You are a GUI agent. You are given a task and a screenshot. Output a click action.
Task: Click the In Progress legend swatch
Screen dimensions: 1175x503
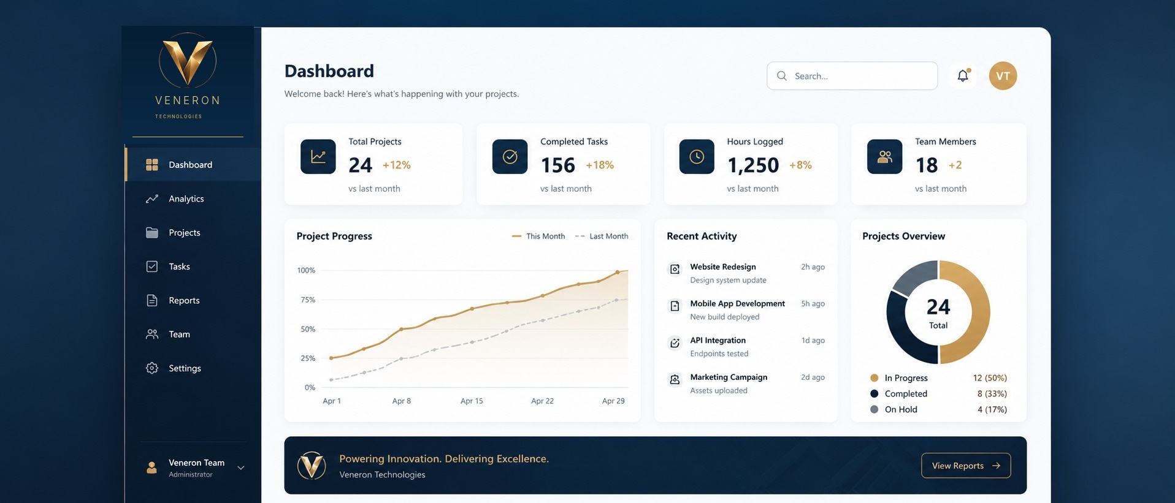point(875,378)
